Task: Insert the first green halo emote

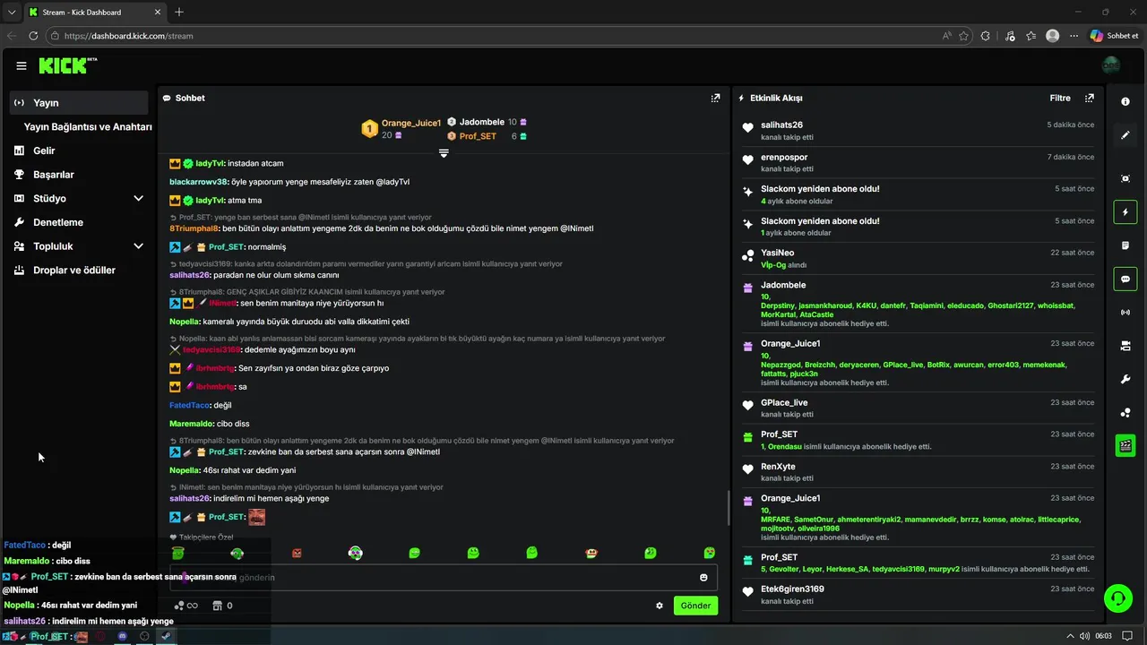Action: 178,553
